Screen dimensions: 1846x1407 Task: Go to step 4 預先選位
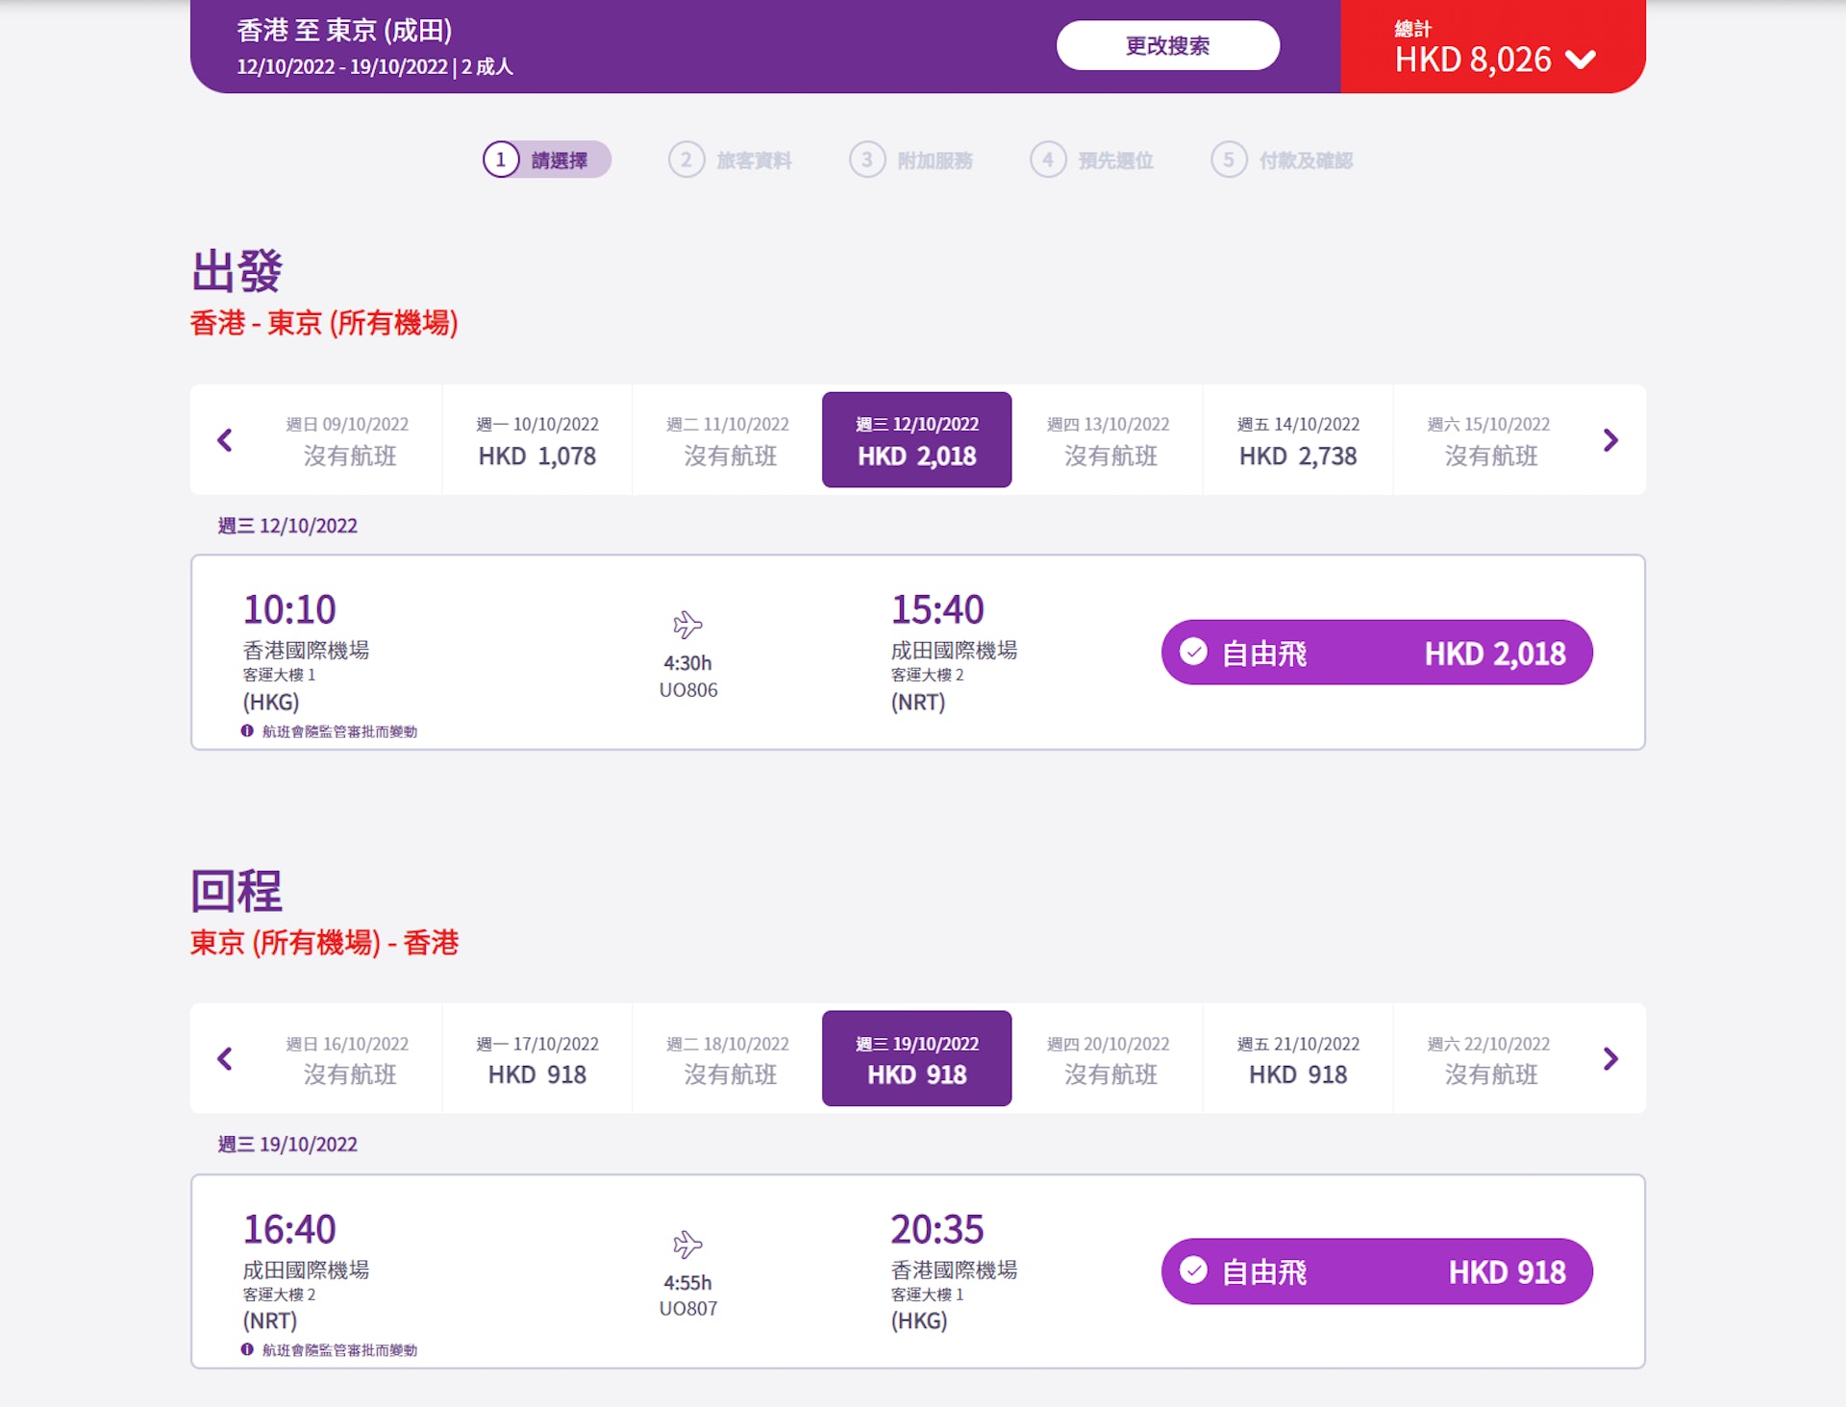1092,160
